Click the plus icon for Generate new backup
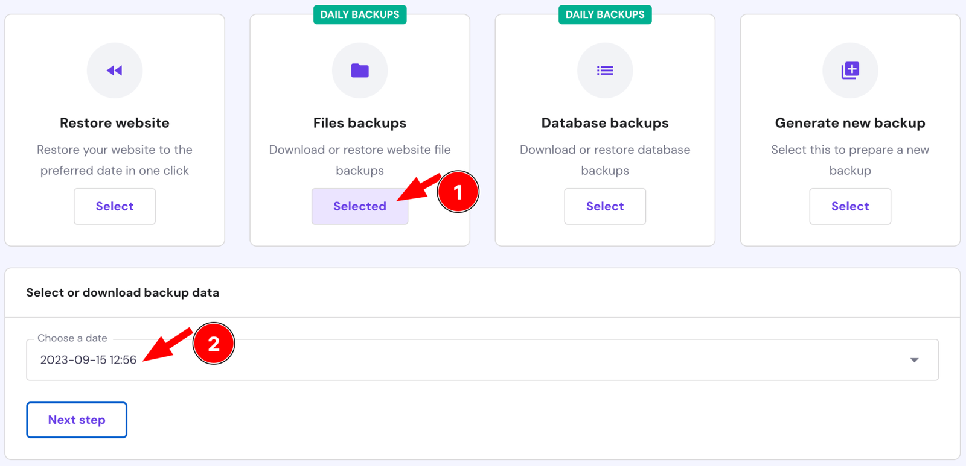The height and width of the screenshot is (466, 966). (x=850, y=71)
